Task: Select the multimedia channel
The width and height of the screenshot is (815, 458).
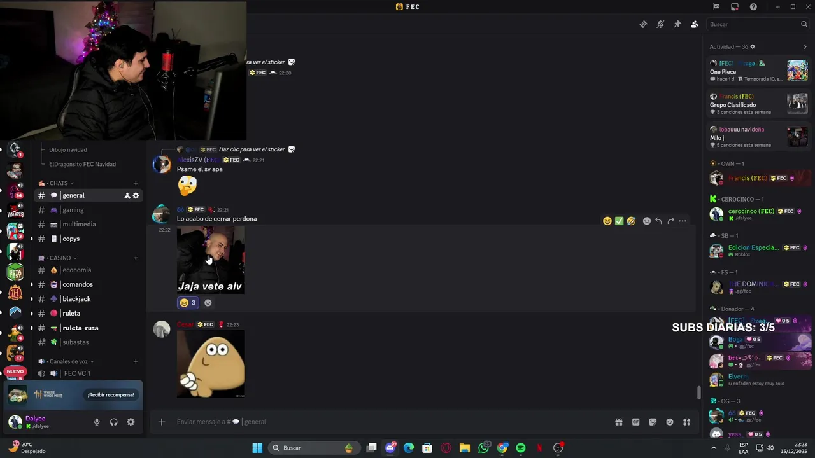Action: 88,225
